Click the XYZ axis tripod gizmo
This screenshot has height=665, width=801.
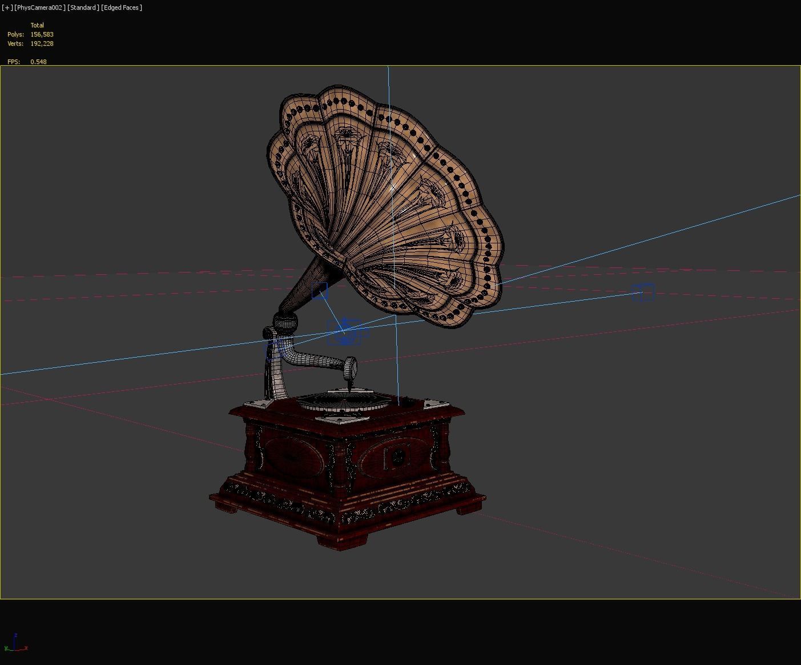point(15,643)
